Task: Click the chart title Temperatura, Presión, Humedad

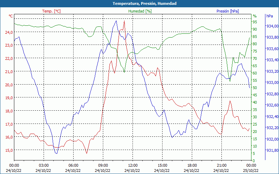Action: [139, 3]
